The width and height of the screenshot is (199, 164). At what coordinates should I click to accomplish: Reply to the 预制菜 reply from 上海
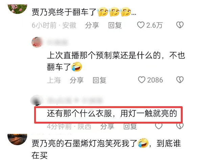(x=99, y=80)
